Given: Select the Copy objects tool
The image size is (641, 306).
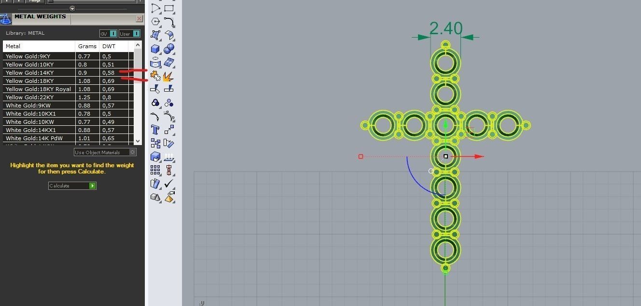Looking at the screenshot, I should coord(155,143).
